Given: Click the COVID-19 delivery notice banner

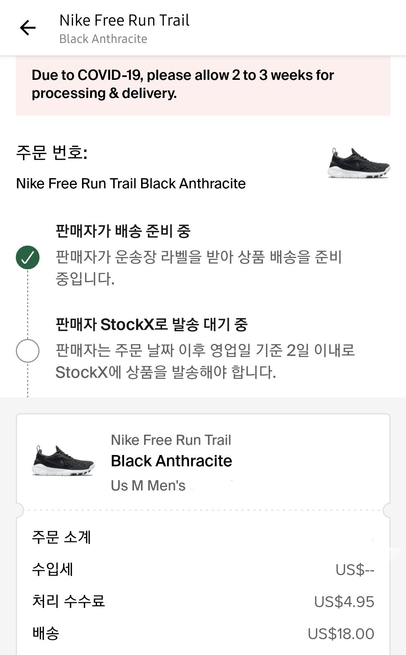Looking at the screenshot, I should [203, 84].
